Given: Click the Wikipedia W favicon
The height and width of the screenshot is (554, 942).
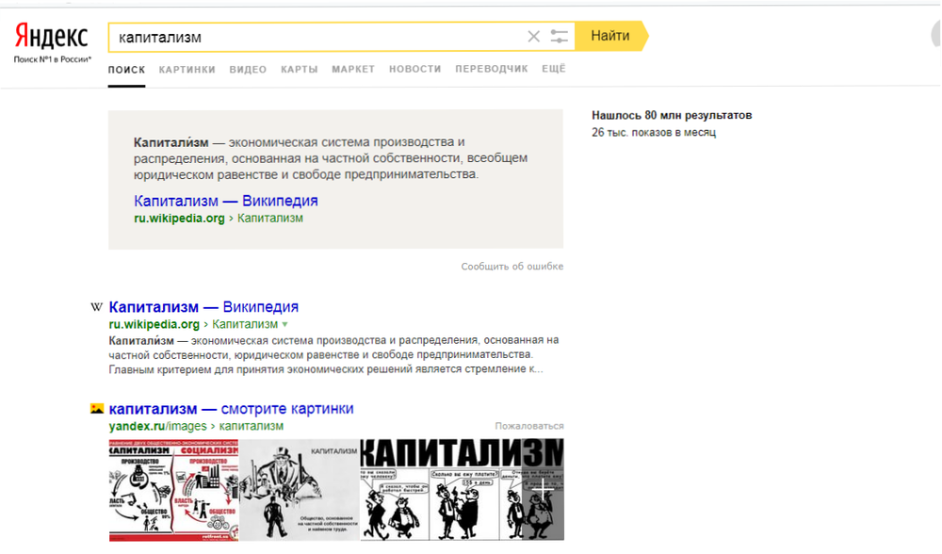Looking at the screenshot, I should click(x=96, y=307).
